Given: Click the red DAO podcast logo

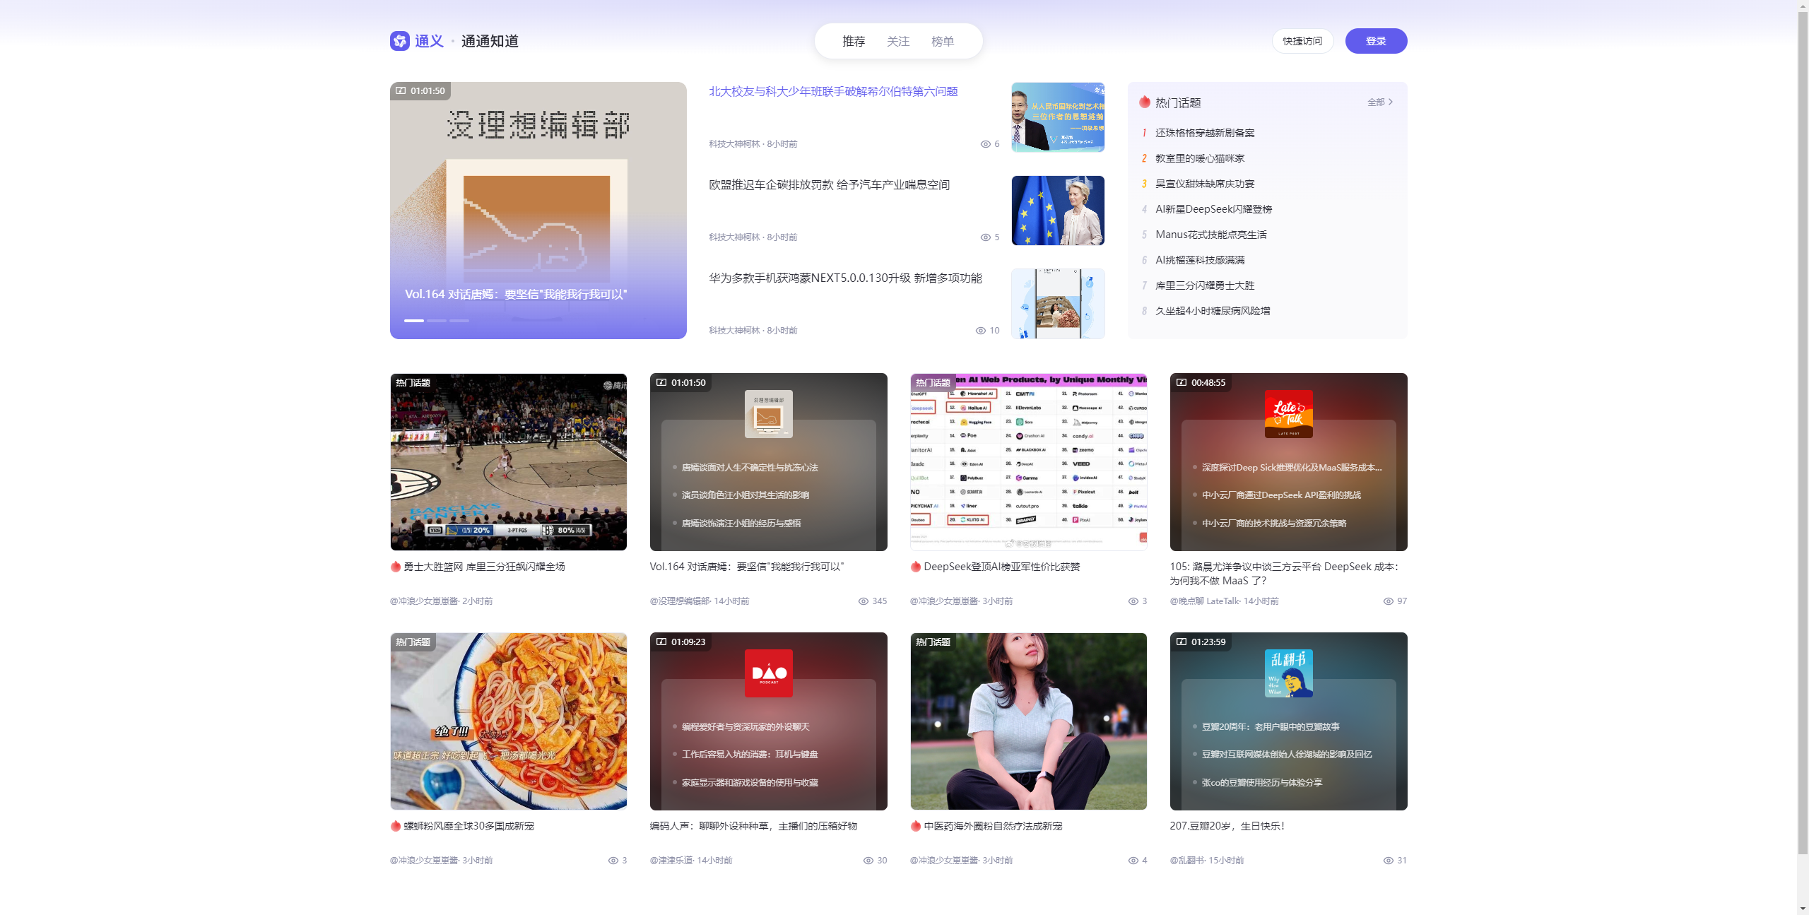Looking at the screenshot, I should click(x=768, y=673).
